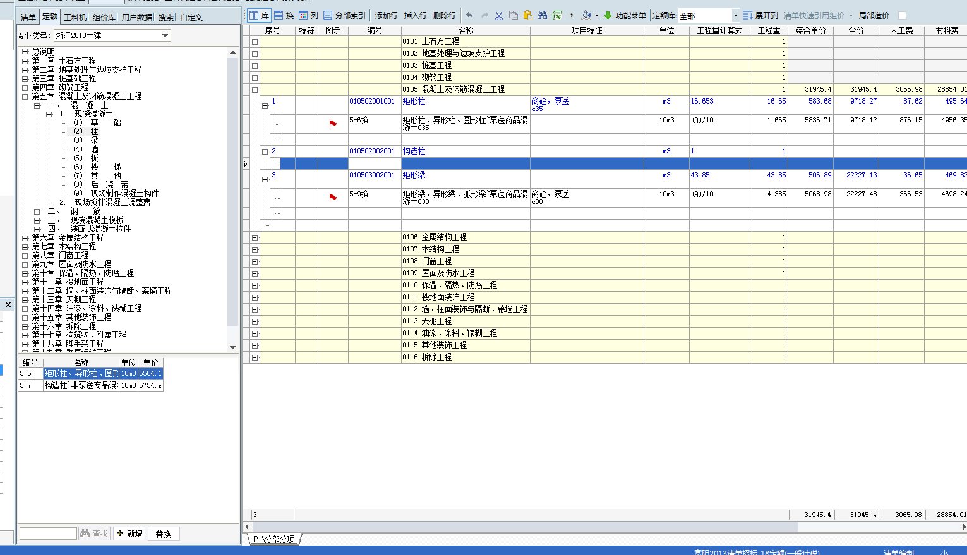Expand tree node 总说明
This screenshot has width=967, height=555.
[25, 52]
